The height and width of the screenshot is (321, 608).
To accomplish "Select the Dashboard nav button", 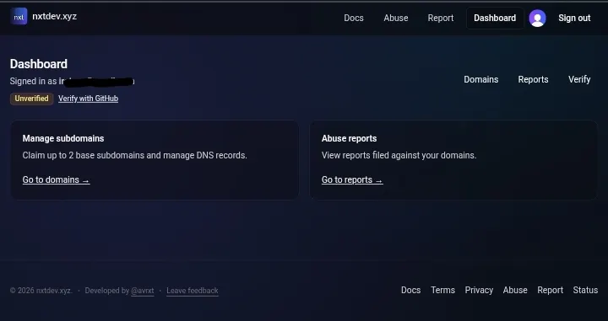I will pyautogui.click(x=495, y=19).
